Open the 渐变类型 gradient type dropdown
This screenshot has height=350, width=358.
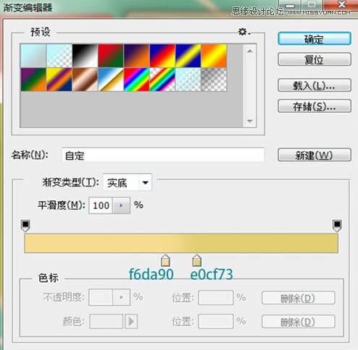[128, 182]
